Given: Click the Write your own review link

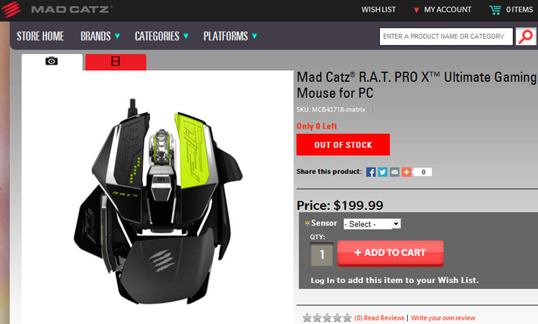Looking at the screenshot, I should click(x=443, y=318).
